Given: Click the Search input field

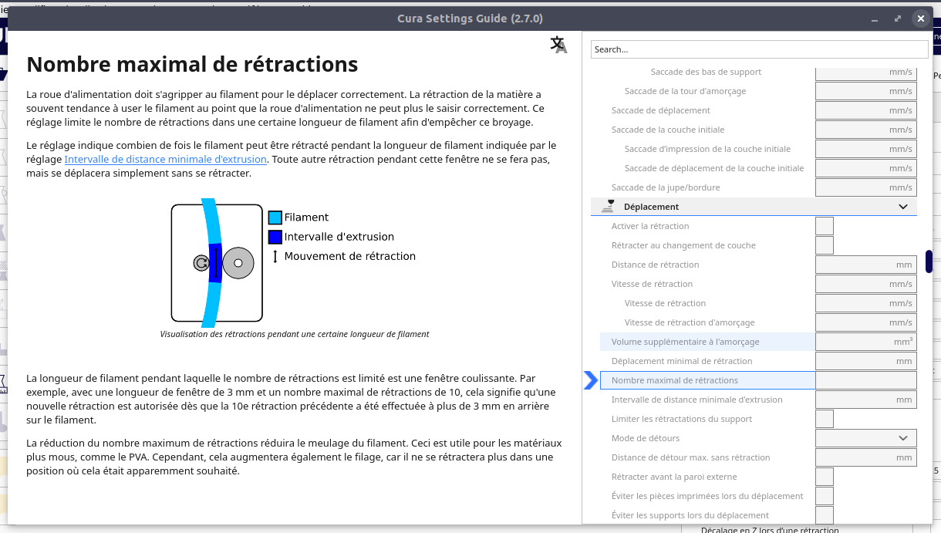Looking at the screenshot, I should click(760, 49).
